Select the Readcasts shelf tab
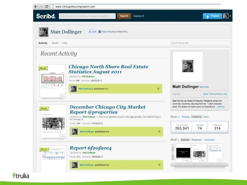This screenshot has width=247, height=185. [x=196, y=140]
